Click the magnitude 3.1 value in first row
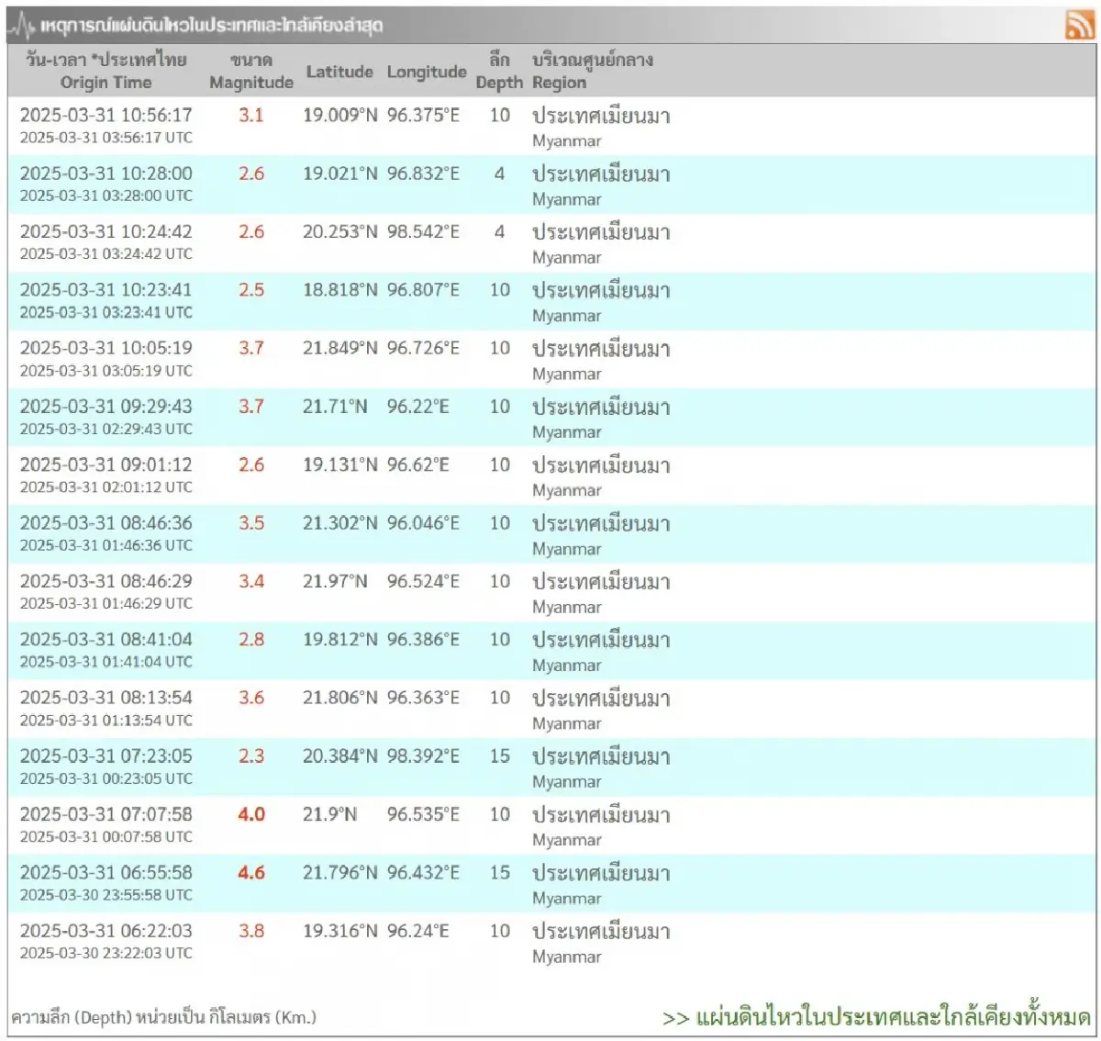 point(251,116)
